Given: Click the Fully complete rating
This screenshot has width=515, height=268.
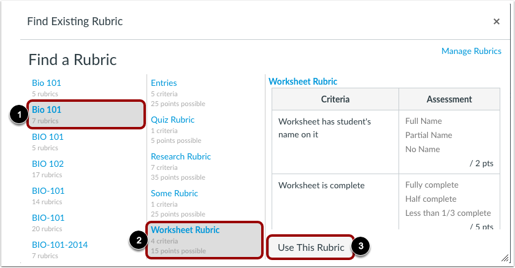Looking at the screenshot, I should 432,185.
